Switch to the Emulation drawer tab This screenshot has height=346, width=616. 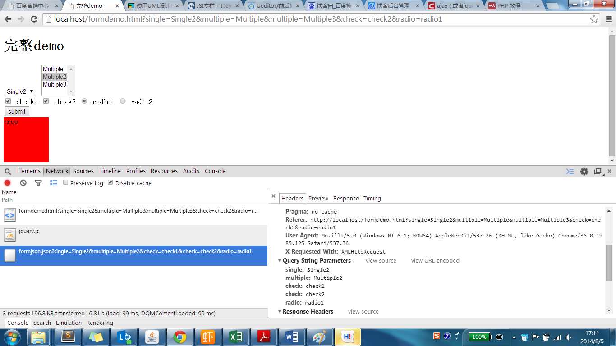(x=69, y=323)
